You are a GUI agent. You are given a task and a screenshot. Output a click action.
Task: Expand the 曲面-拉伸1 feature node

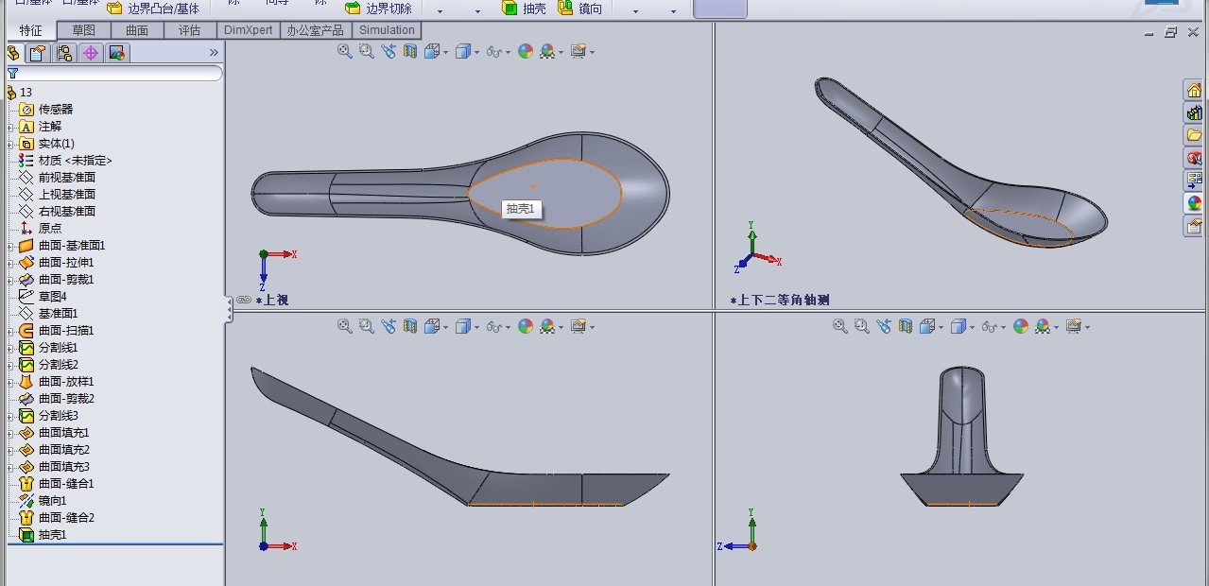point(11,263)
